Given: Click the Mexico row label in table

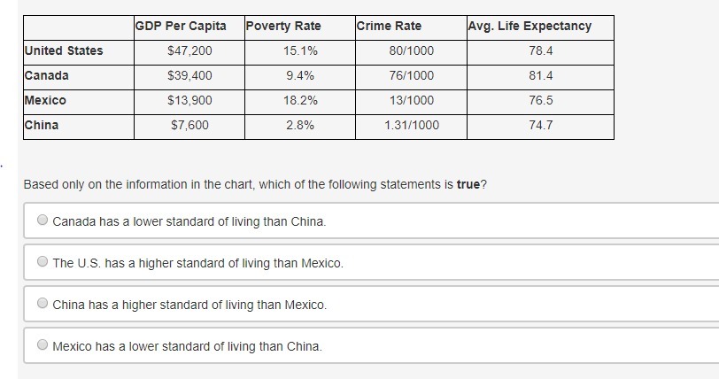Looking at the screenshot, I should tap(45, 100).
